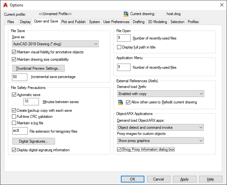The height and width of the screenshot is (185, 227).
Task: Open the 3D Modeling tab
Action: click(x=157, y=22)
